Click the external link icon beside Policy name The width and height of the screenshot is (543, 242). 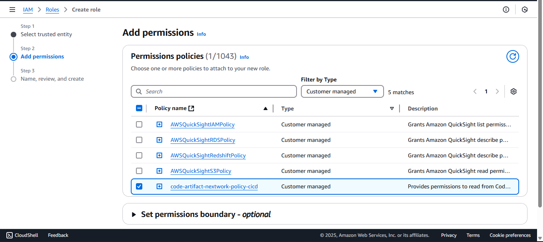[x=191, y=108]
